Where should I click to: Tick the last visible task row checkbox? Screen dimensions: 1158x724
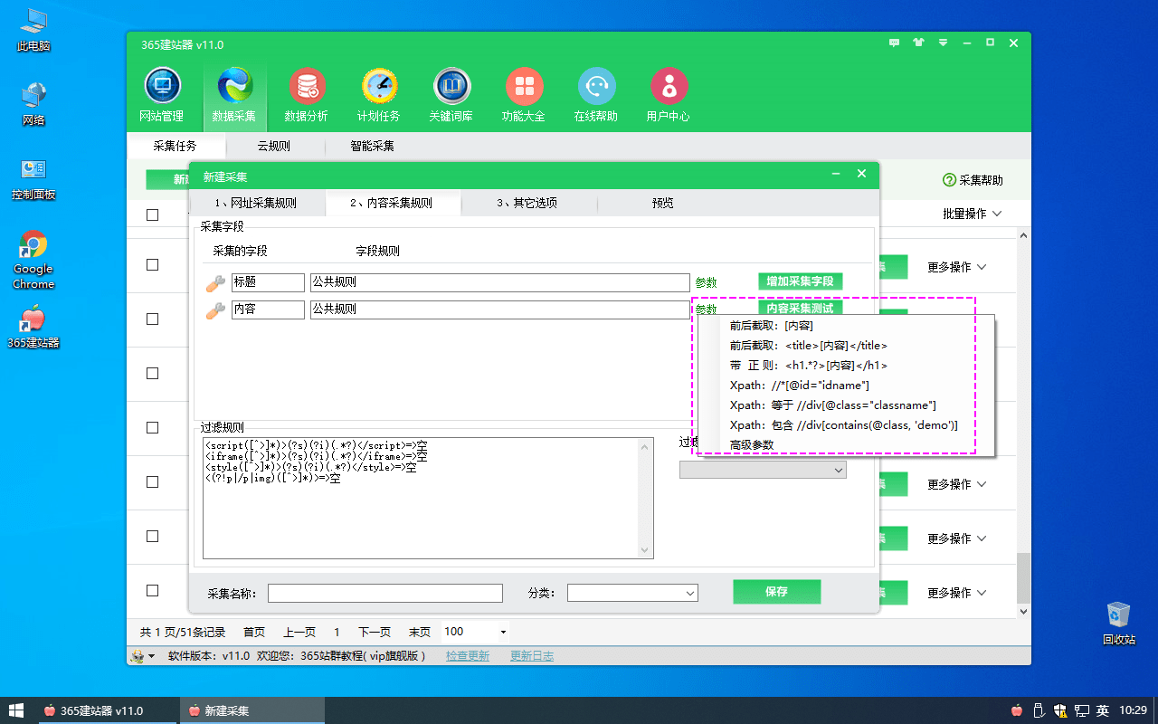pyautogui.click(x=152, y=590)
